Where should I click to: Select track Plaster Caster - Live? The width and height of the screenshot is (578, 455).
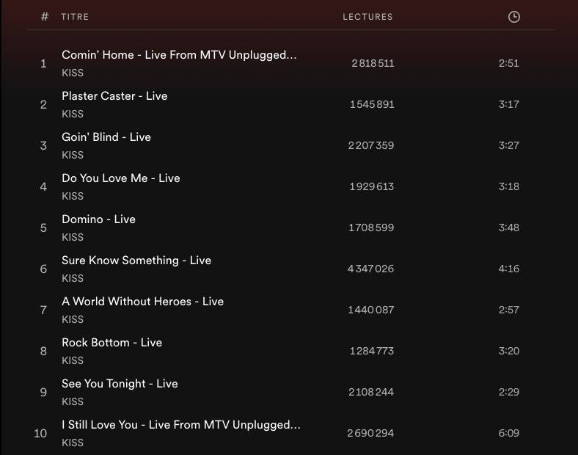(x=114, y=96)
